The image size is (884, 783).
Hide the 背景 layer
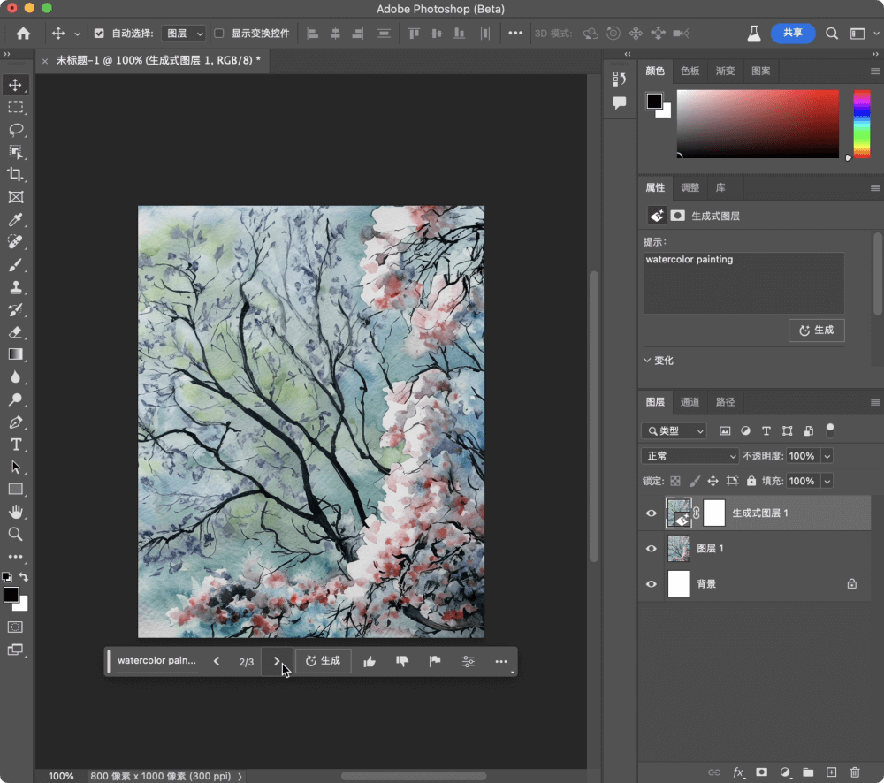coord(652,583)
